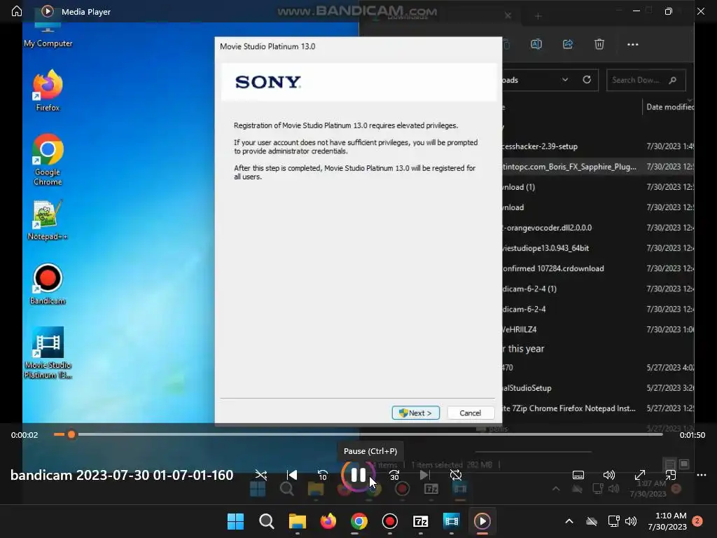Expand address bar dropdown in File Explorer
This screenshot has height=538, width=717.
(565, 80)
